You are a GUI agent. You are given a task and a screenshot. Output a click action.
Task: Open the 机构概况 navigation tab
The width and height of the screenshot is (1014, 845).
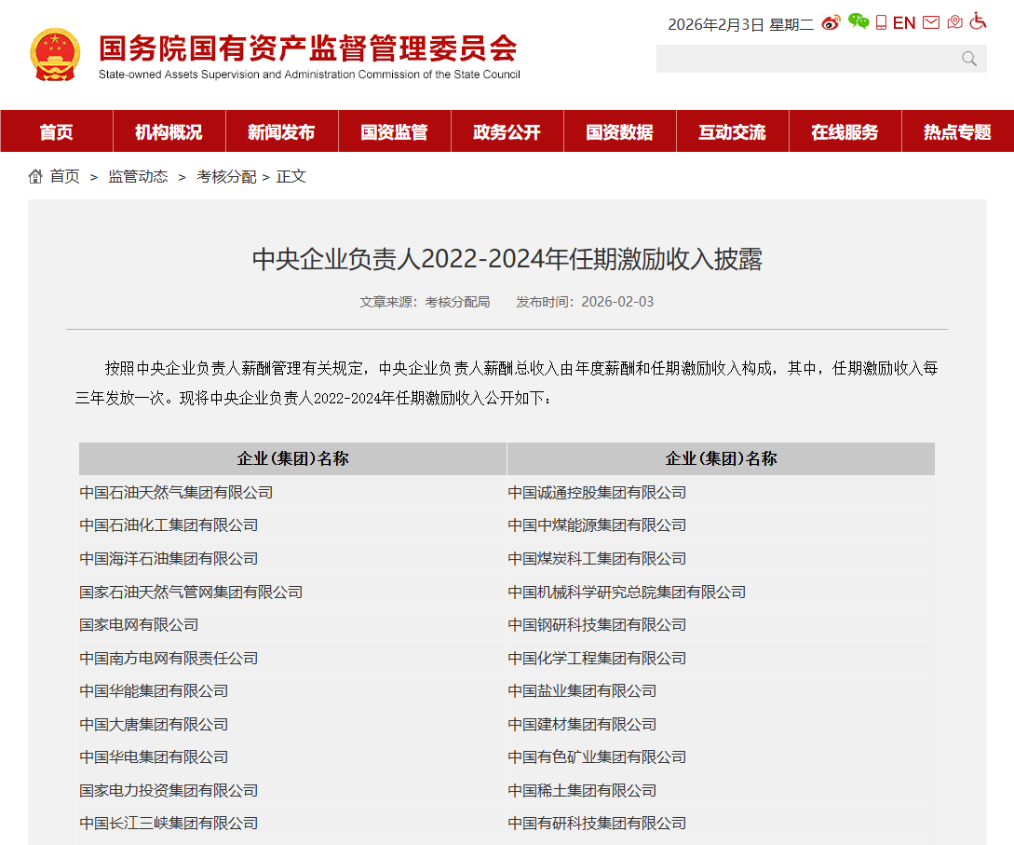click(169, 132)
